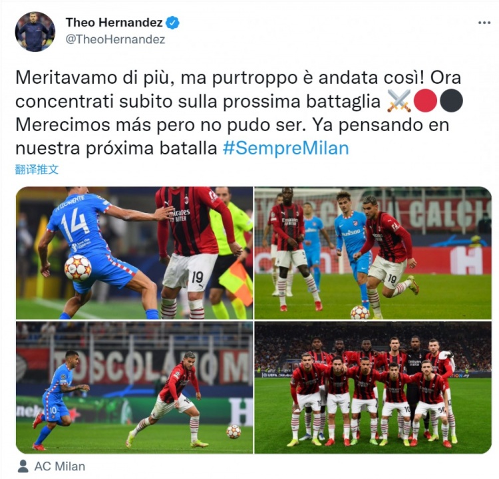Open the three-dot more options menu
Viewport: 499px width, 479px height.
[484, 23]
